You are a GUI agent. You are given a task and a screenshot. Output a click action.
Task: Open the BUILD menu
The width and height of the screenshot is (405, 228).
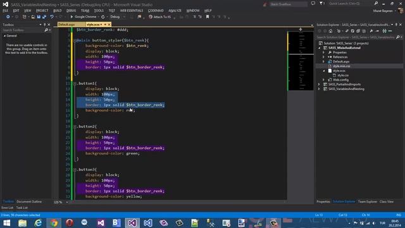pyautogui.click(x=58, y=11)
